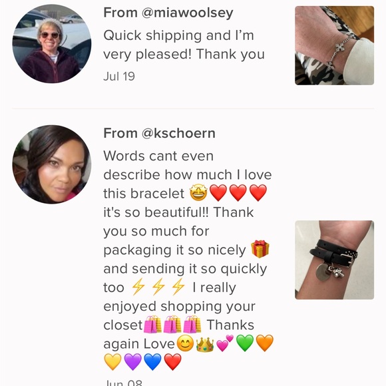This screenshot has height=386, width=386.
Task: View the black leather bracelet thumbnail
Action: click(334, 260)
